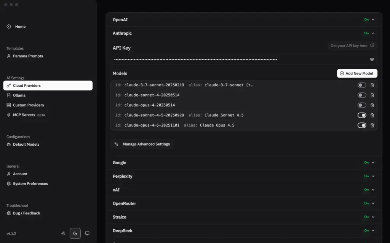390x243 pixels.
Task: Expand the OpenRouter provider section
Action: 372,203
